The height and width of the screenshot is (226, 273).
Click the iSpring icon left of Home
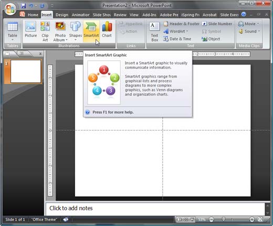[x=22, y=14]
